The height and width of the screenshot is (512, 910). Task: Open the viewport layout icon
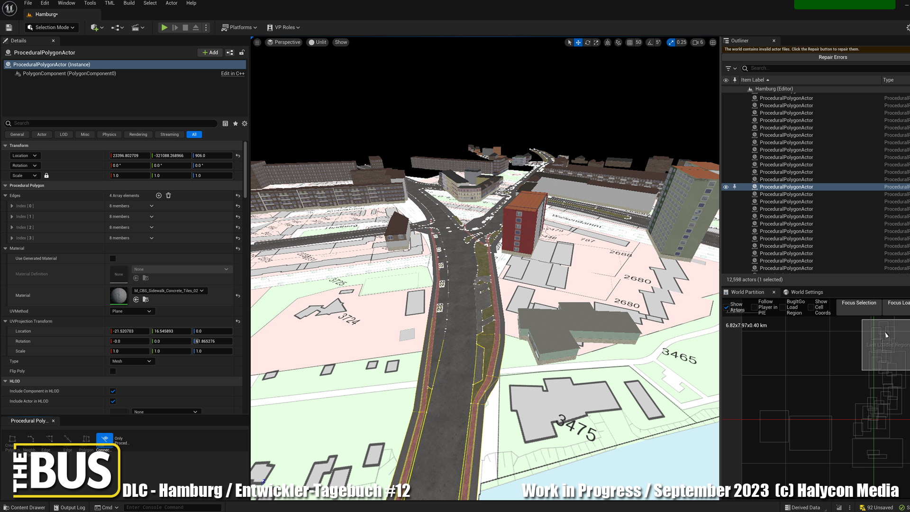coord(712,43)
